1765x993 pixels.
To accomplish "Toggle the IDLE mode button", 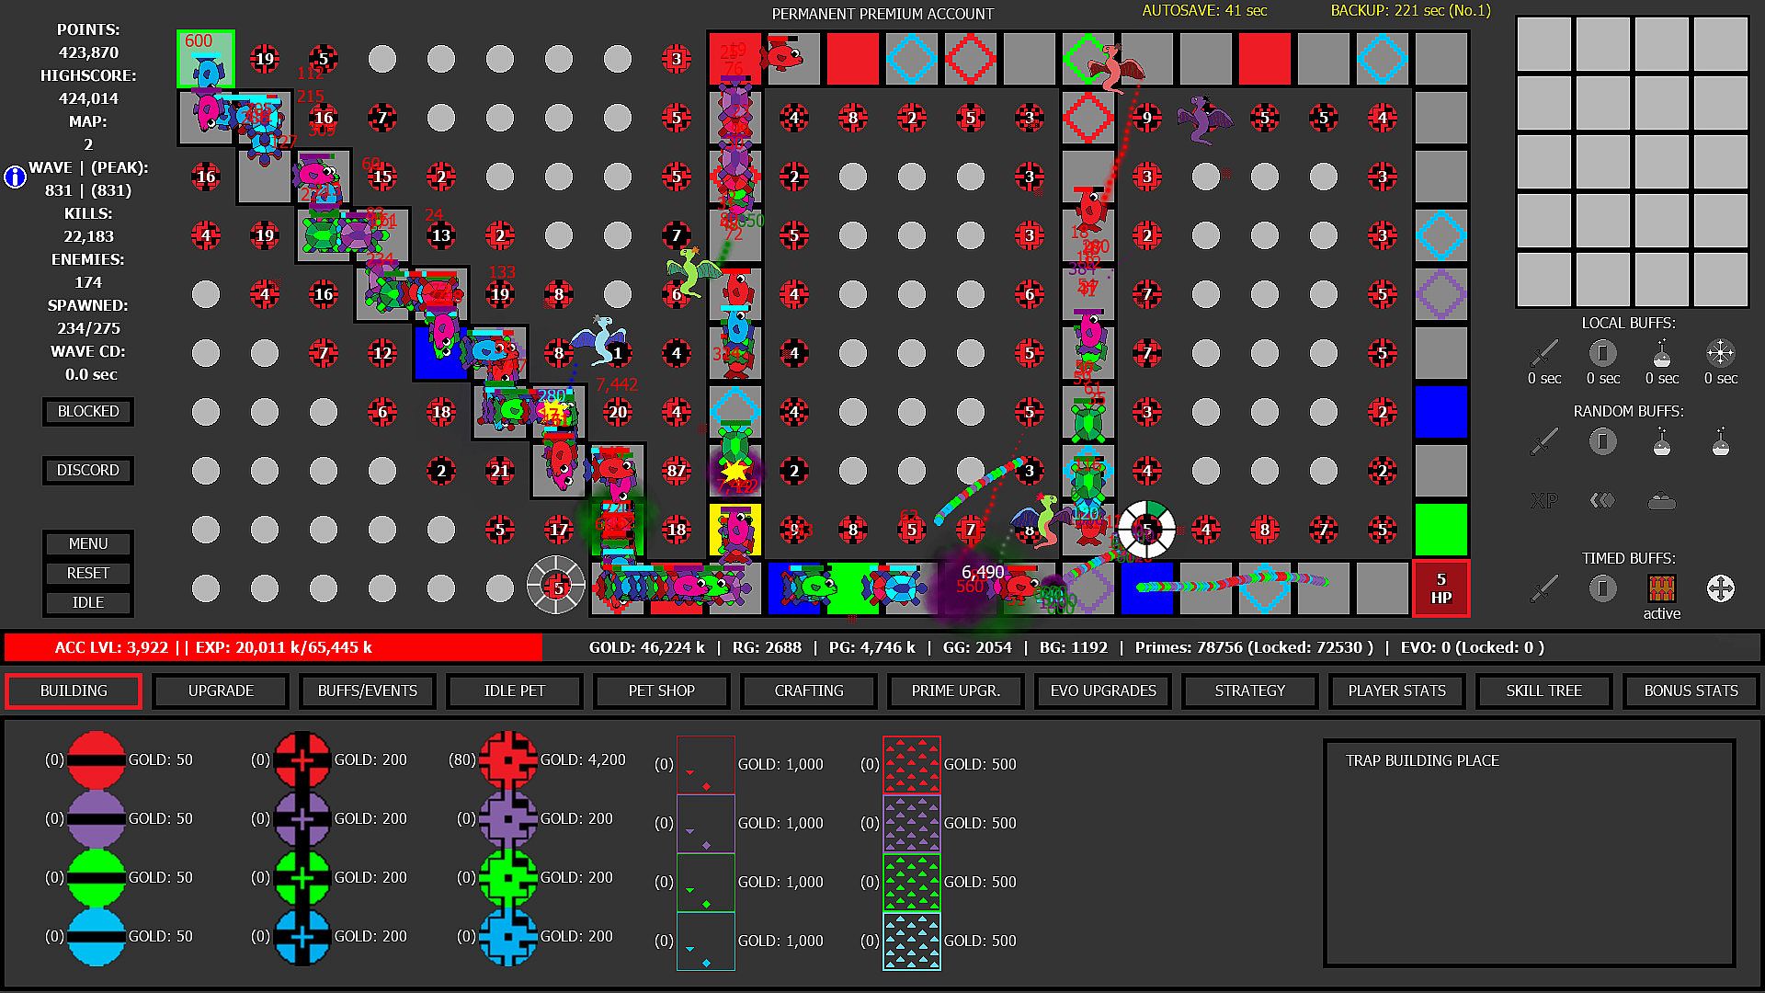I will (x=88, y=602).
